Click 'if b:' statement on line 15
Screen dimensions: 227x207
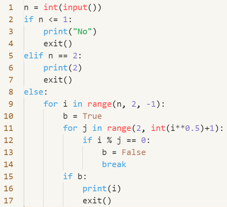click(75, 176)
